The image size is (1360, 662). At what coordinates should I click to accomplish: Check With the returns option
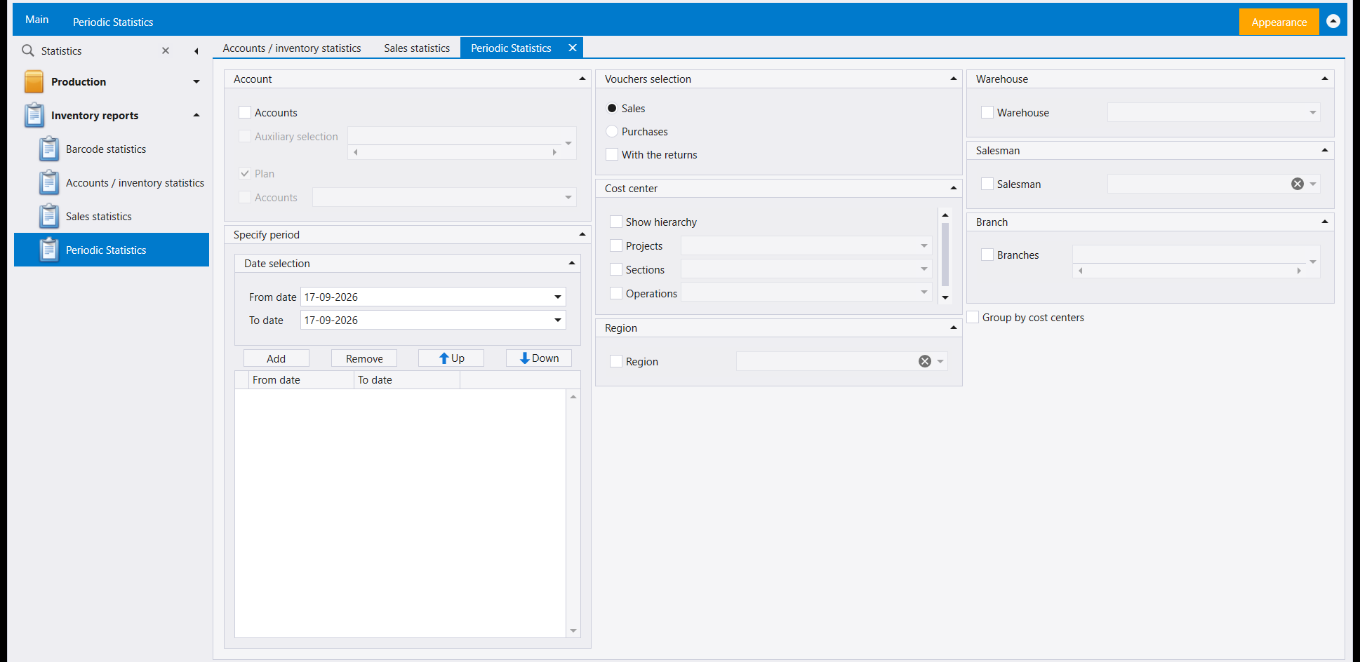point(612,154)
